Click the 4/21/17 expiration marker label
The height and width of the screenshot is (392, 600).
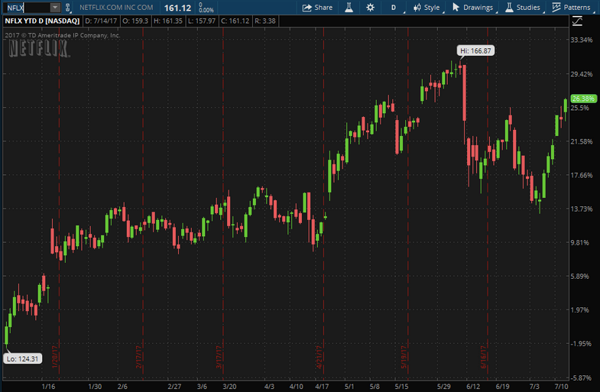point(319,357)
